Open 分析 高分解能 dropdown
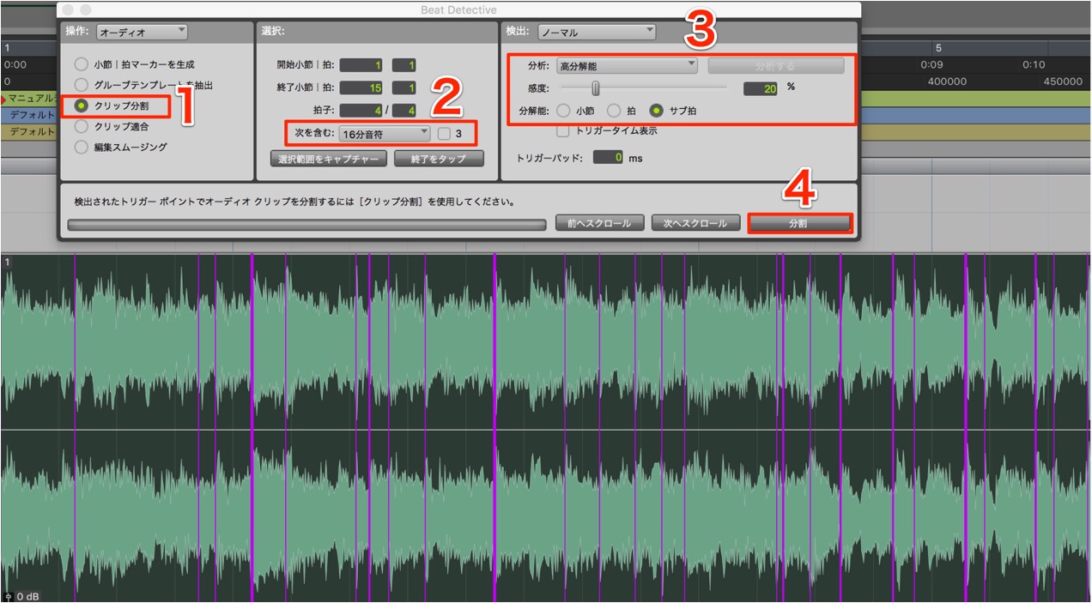Image resolution: width=1092 pixels, height=603 pixels. pos(627,66)
